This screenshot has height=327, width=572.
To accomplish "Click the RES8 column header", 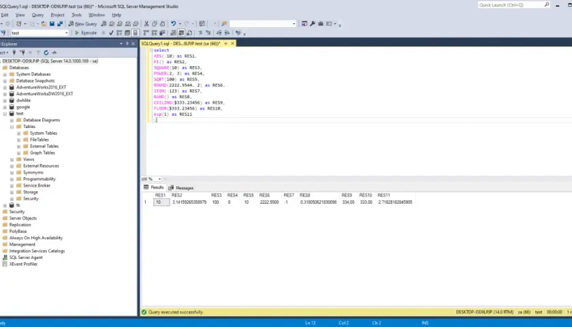I will pyautogui.click(x=319, y=196).
